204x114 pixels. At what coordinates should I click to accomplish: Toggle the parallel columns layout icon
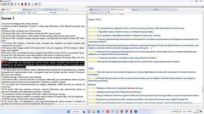tap(29, 13)
